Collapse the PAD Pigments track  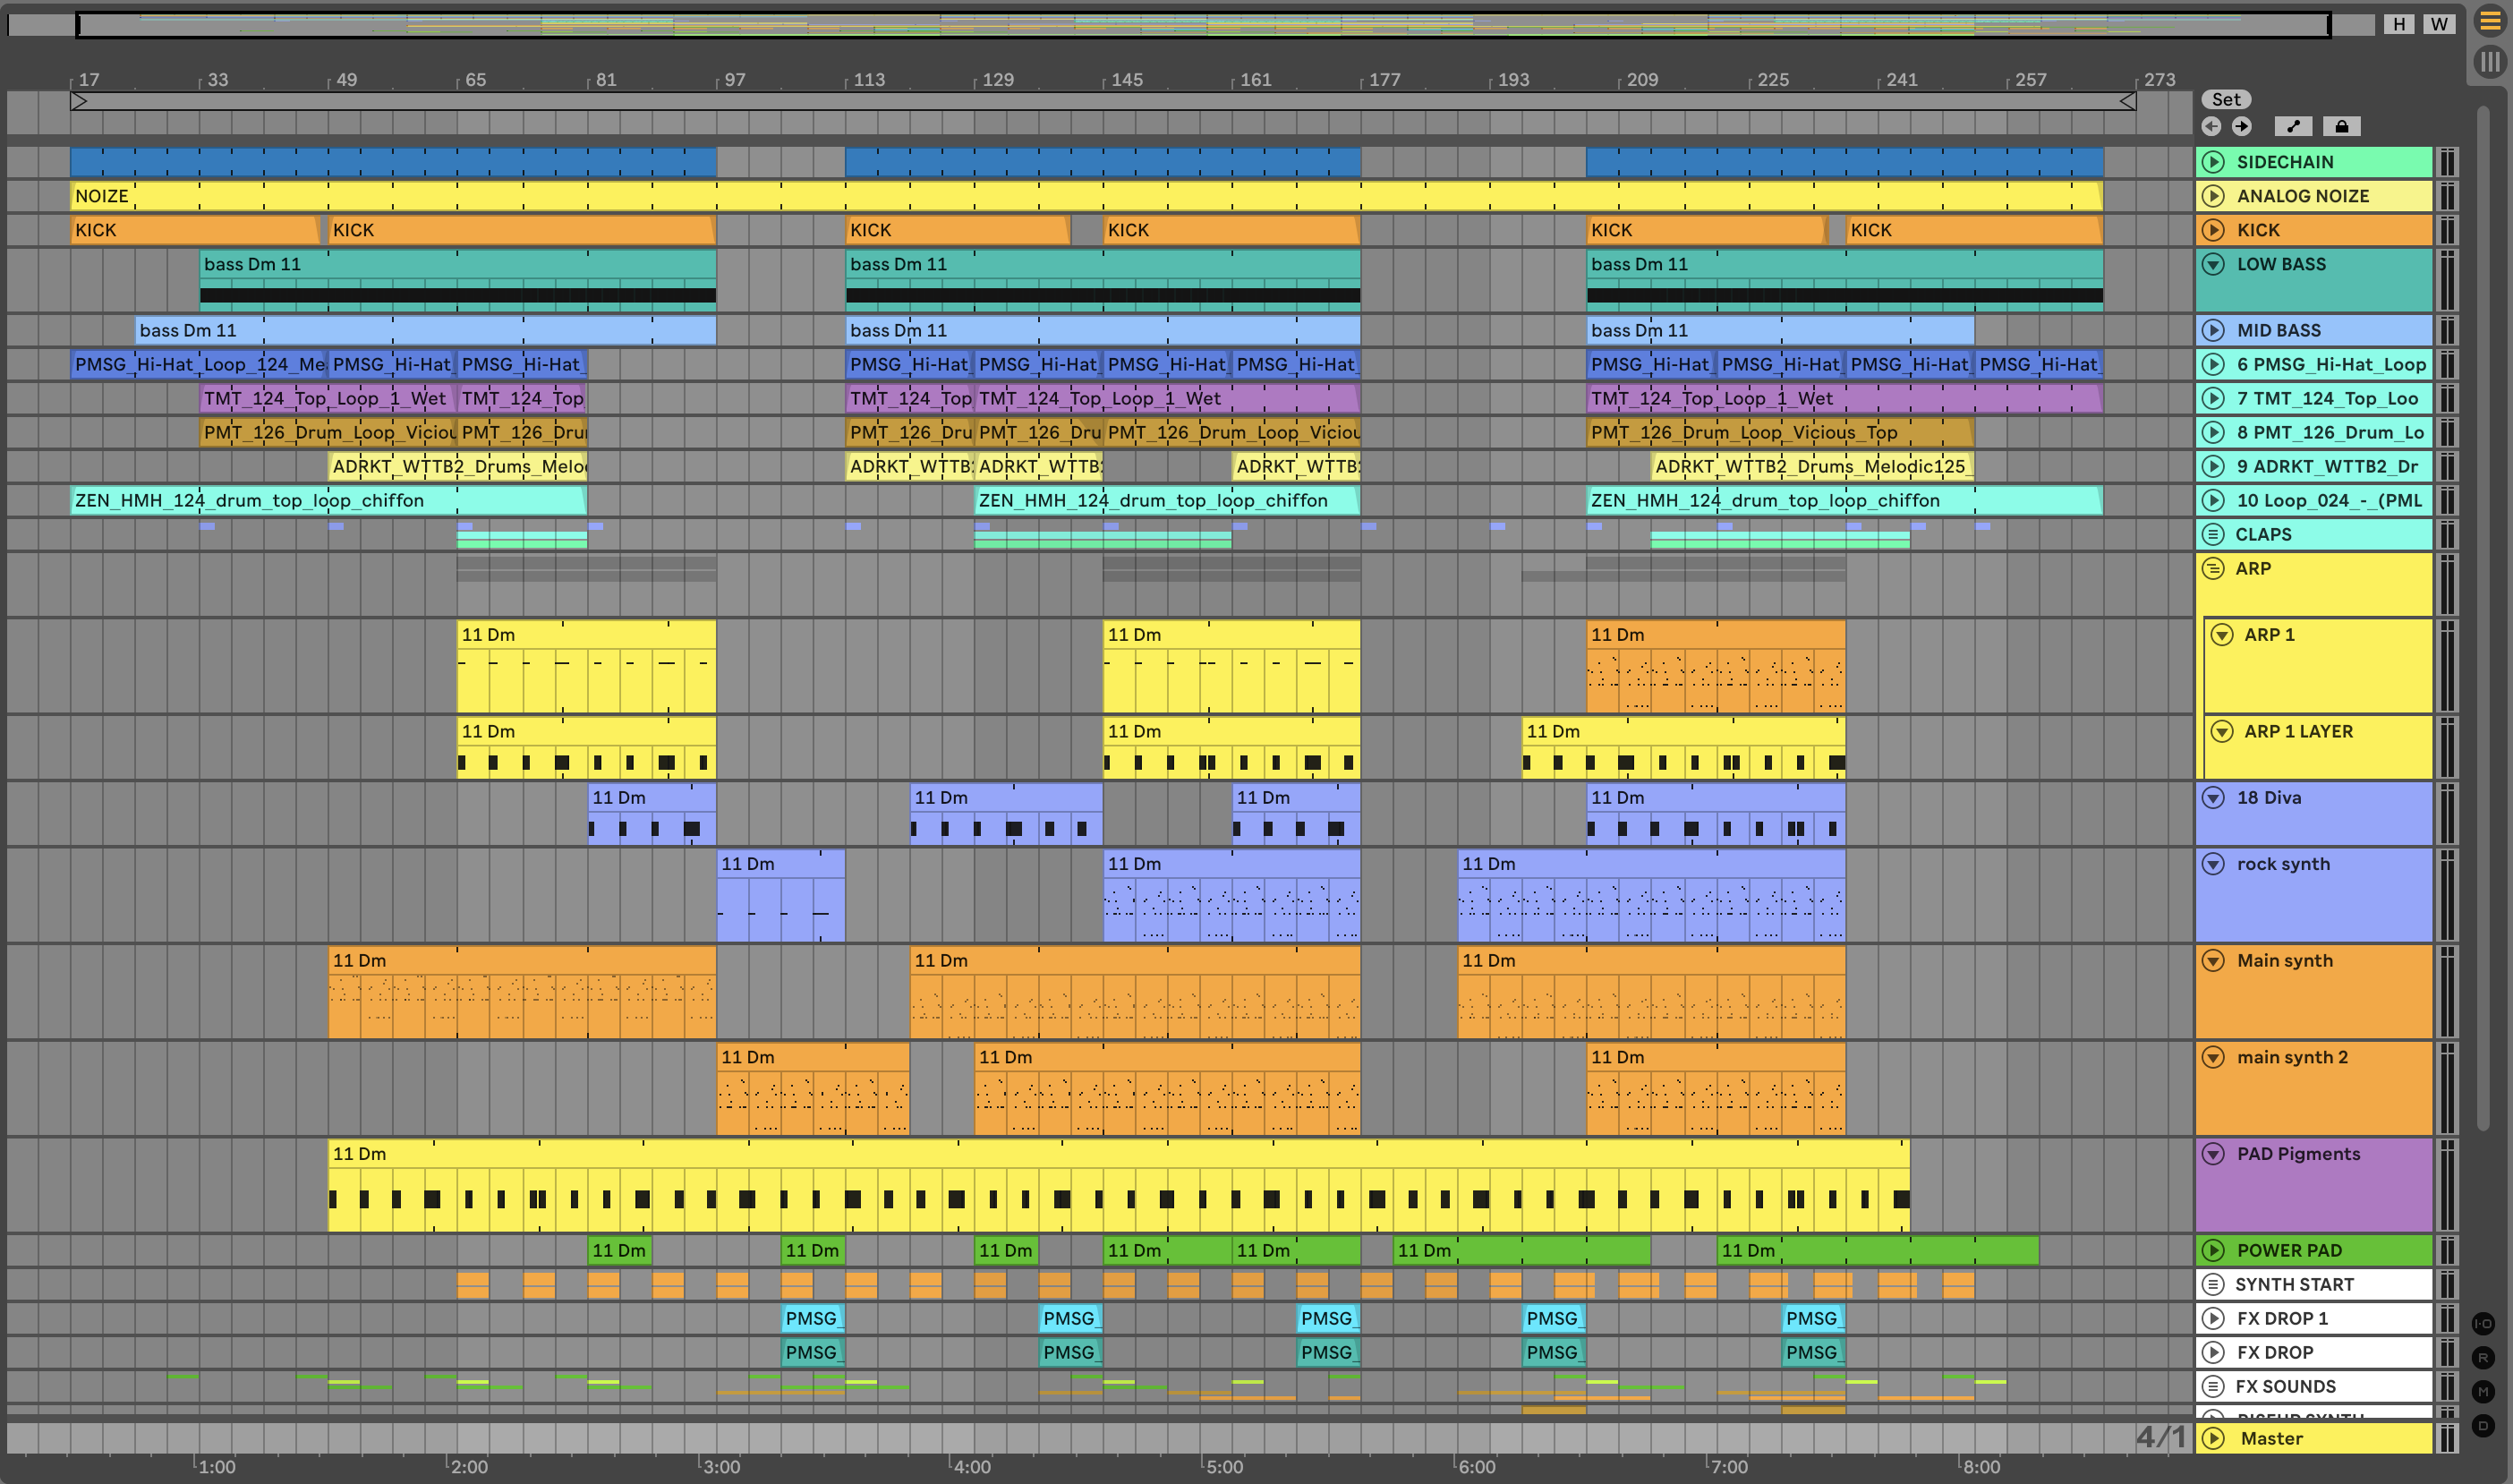point(2213,1153)
